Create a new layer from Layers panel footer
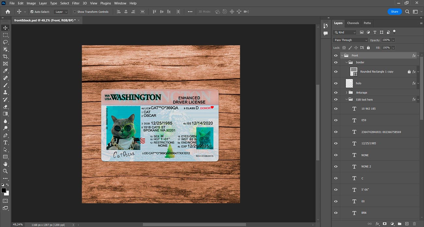424x227 pixels. pyautogui.click(x=407, y=224)
